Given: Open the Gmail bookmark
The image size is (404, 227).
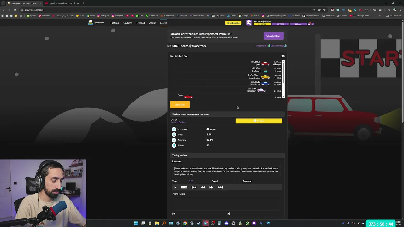Looking at the screenshot, I should [x=255, y=16].
